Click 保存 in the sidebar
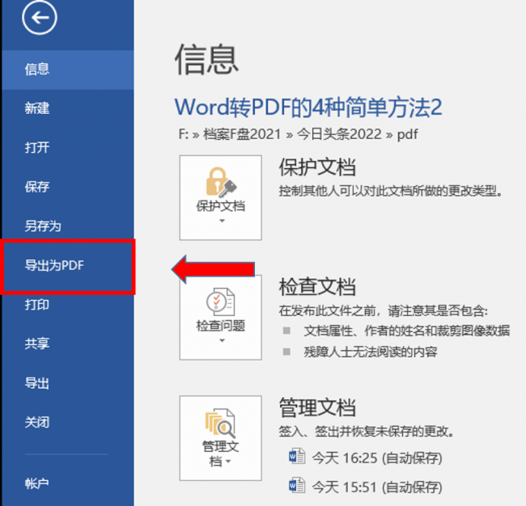 coord(68,187)
